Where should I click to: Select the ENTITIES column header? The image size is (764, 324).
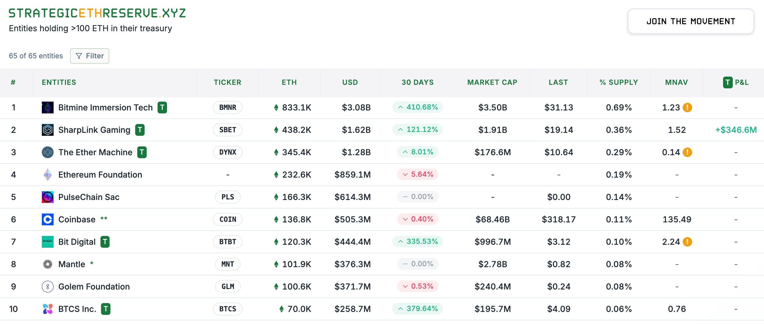coord(59,82)
